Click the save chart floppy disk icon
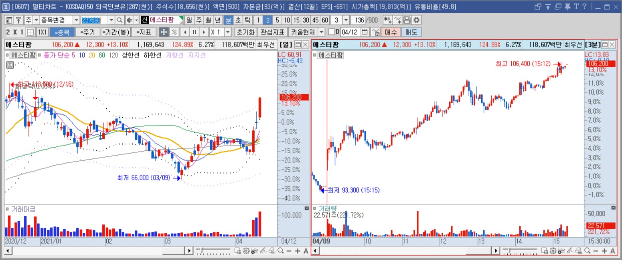This screenshot has height=260, width=622. coord(407,20)
